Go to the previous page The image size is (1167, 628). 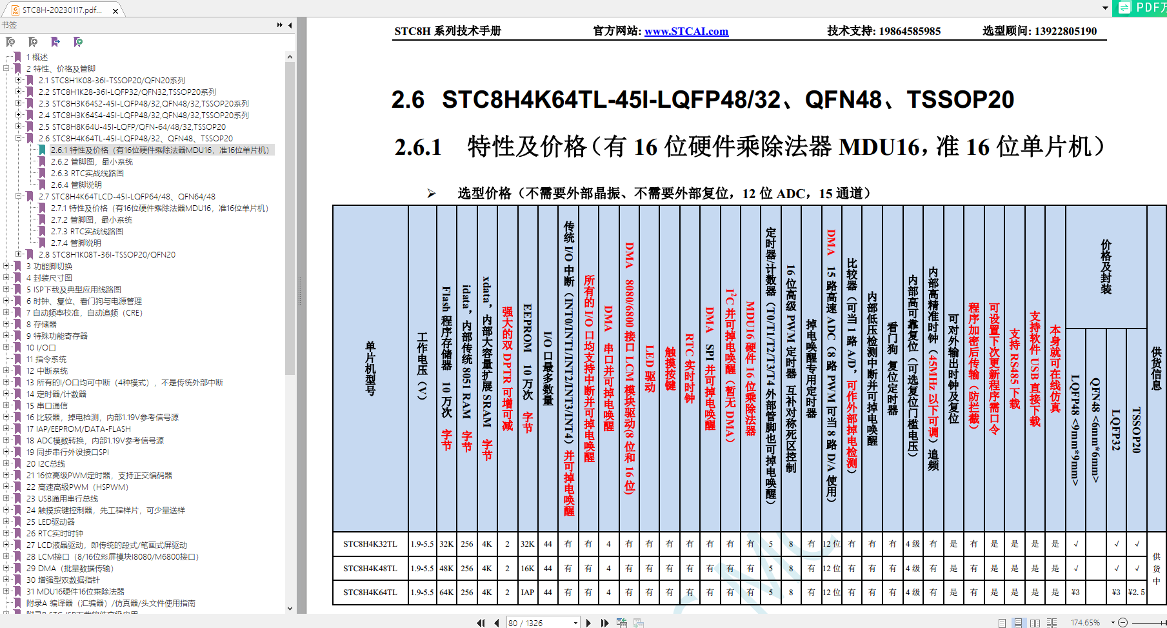496,623
